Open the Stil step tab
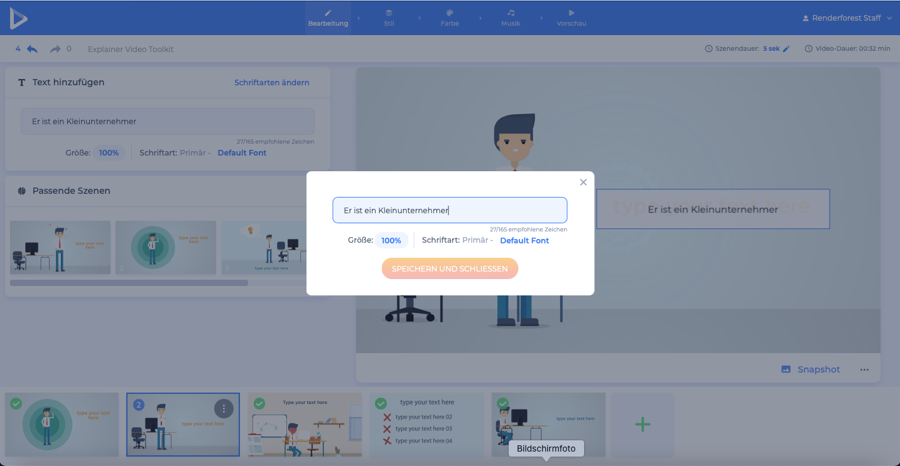Image resolution: width=900 pixels, height=466 pixels. coord(389,18)
